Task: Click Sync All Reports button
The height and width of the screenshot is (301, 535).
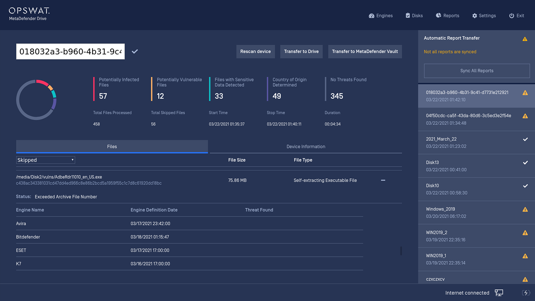Action: (477, 71)
